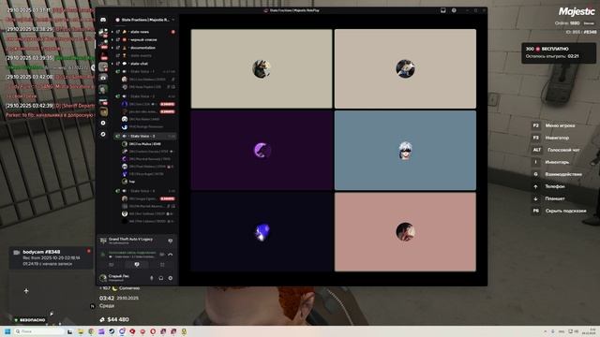This screenshot has height=337, width=600.
Task: Select the top-left beige video tile
Action: click(262, 68)
